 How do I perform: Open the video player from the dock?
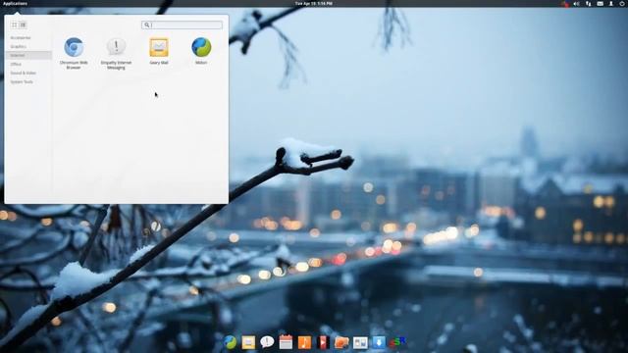323,342
